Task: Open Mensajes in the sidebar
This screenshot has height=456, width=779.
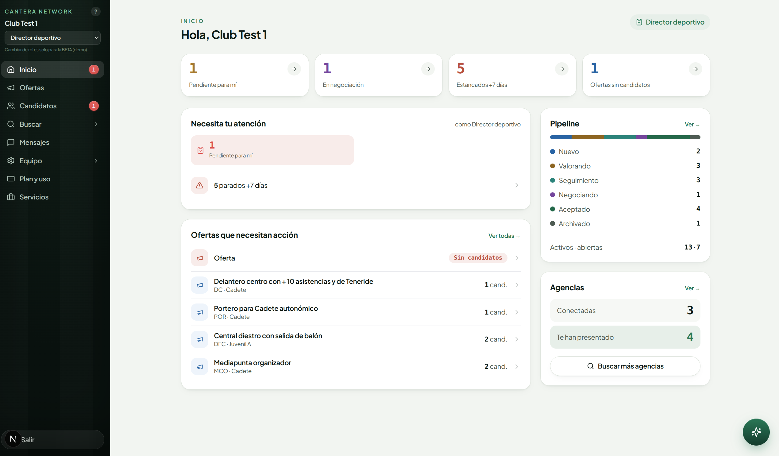Action: pos(52,142)
